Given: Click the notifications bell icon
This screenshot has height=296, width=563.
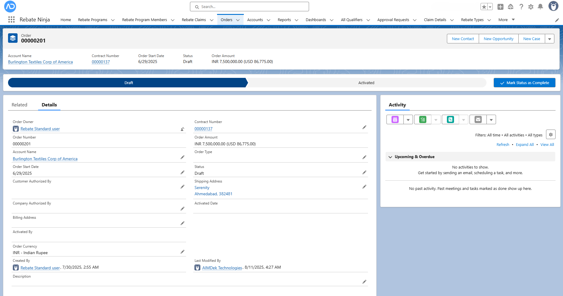Looking at the screenshot, I should pyautogui.click(x=540, y=7).
